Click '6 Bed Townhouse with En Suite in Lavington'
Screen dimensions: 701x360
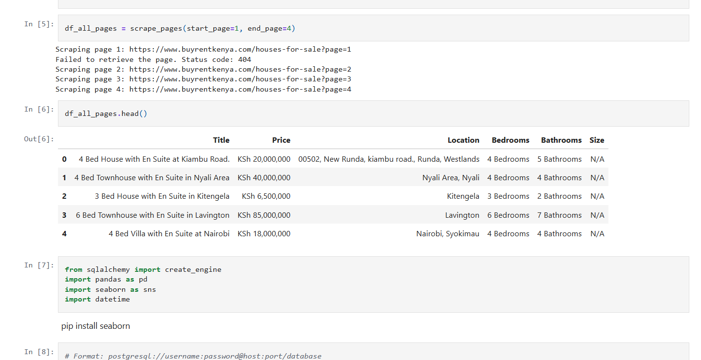coord(152,215)
